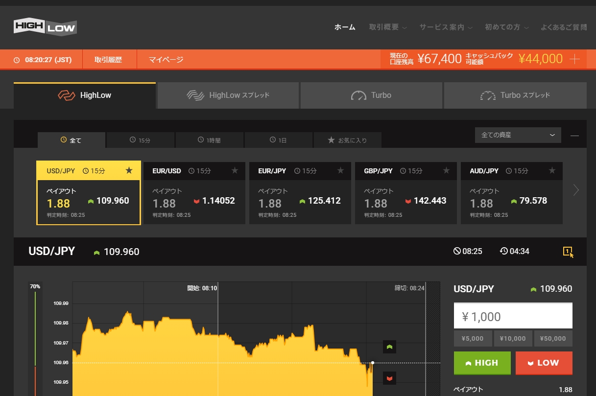Click the cashback amount ¥44,000
The width and height of the screenshot is (596, 396).
tap(541, 59)
